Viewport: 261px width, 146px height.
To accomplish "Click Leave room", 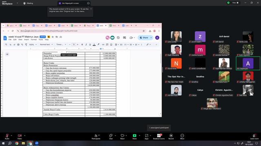I will (254, 136).
